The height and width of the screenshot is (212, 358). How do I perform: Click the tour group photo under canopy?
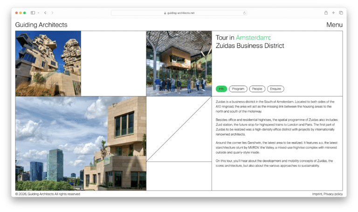(x=179, y=63)
